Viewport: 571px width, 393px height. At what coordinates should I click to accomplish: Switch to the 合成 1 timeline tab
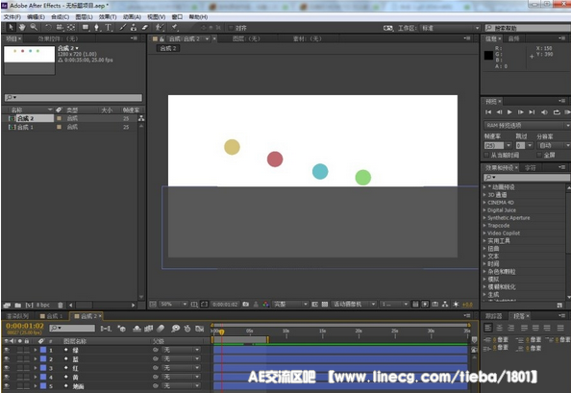coord(52,316)
